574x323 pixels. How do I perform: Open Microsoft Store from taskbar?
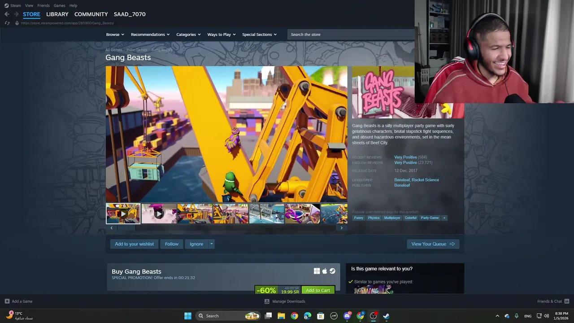(x=321, y=316)
